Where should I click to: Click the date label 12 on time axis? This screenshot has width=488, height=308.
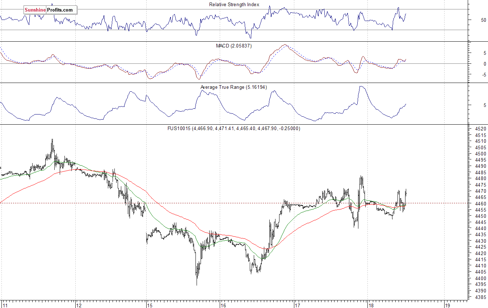point(79,305)
